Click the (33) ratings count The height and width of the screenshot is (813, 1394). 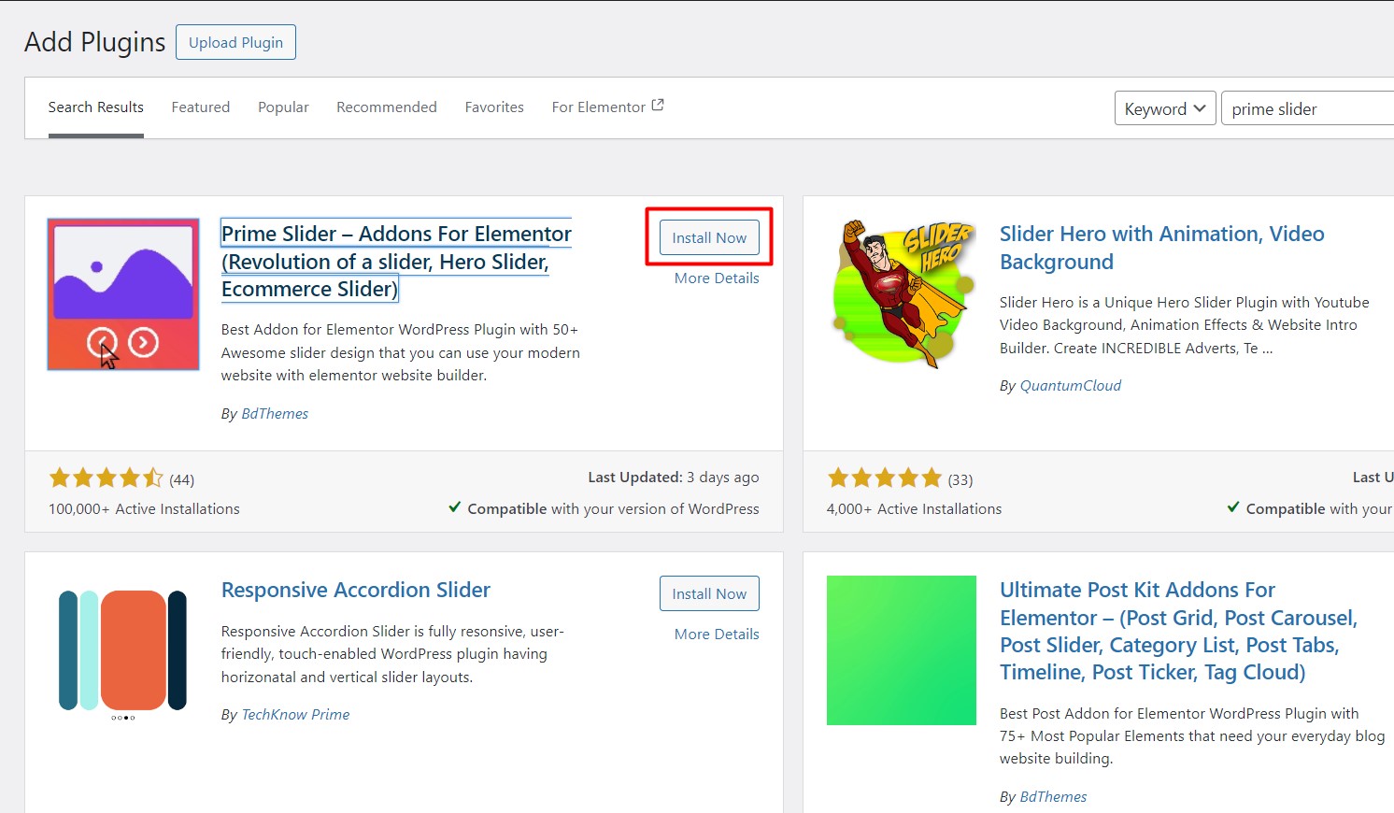point(960,479)
